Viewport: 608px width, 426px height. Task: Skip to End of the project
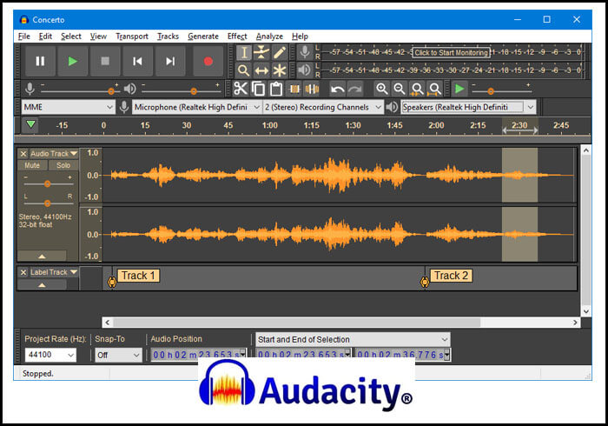coord(170,62)
